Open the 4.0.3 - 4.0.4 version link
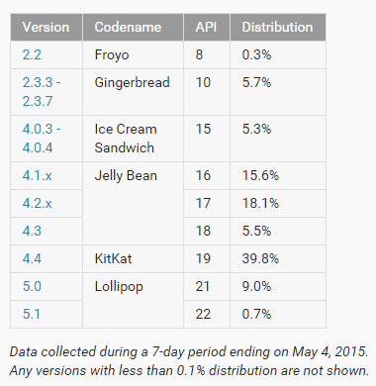 click(x=42, y=139)
